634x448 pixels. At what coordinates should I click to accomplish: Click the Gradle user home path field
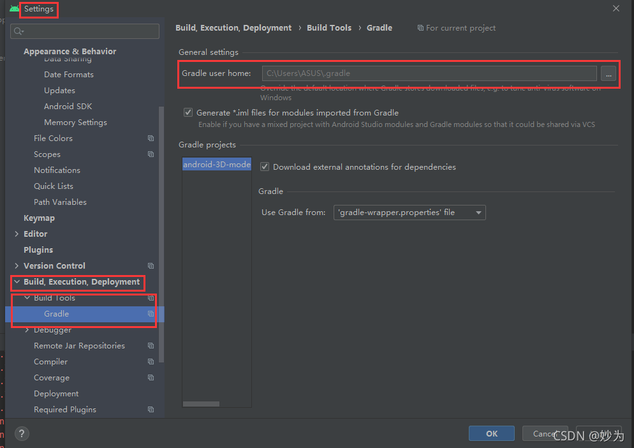tap(429, 73)
